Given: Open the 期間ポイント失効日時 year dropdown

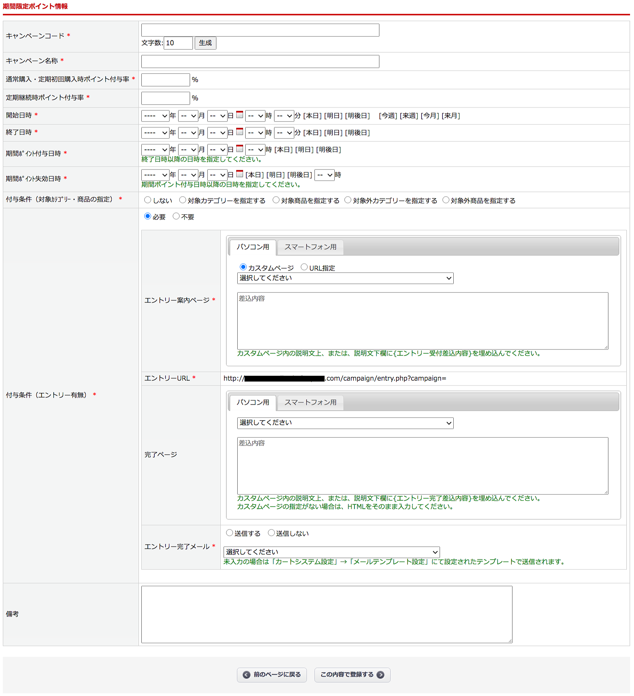Looking at the screenshot, I should 155,175.
